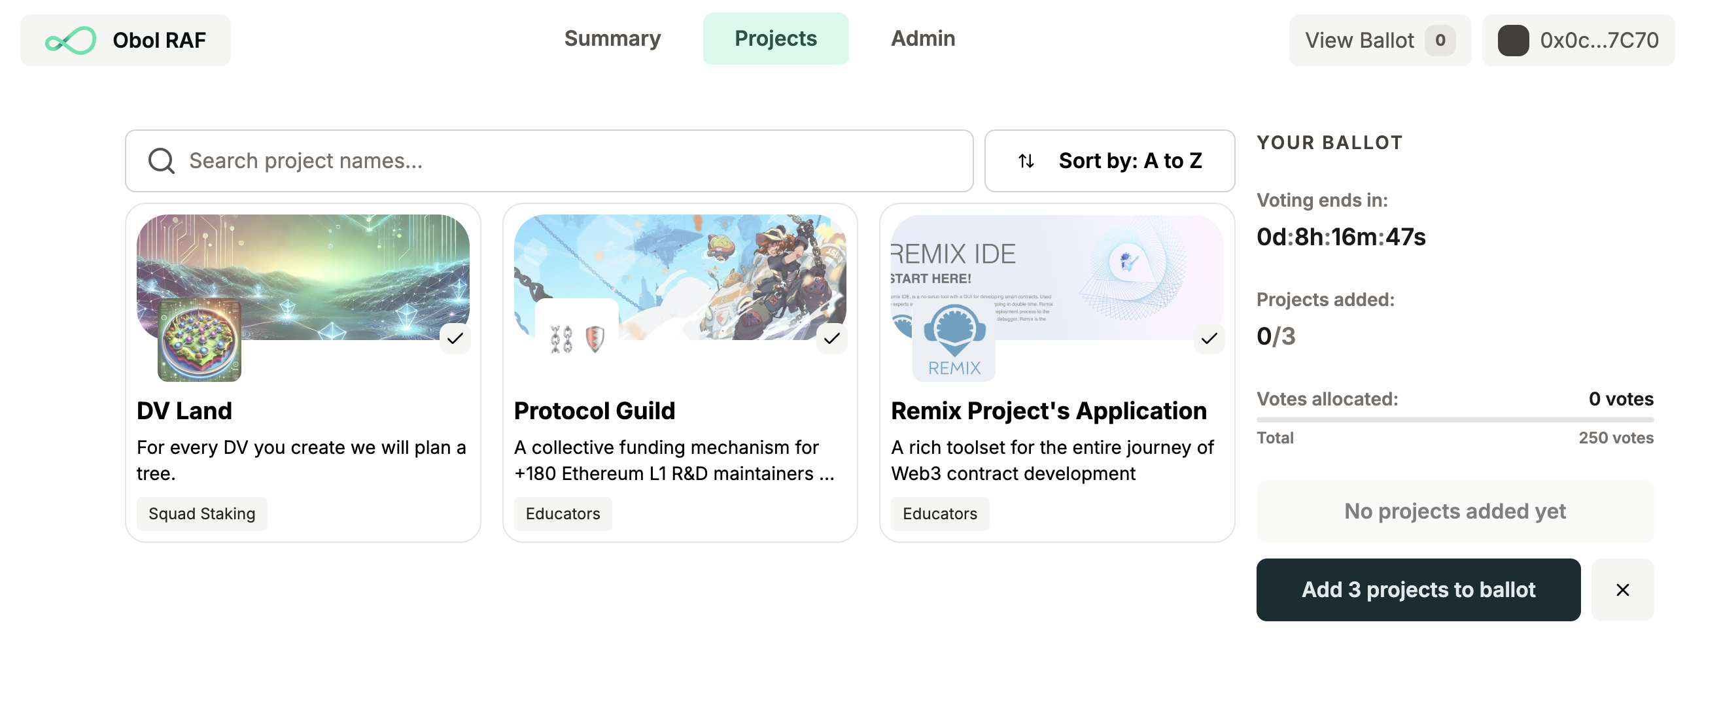The height and width of the screenshot is (722, 1721).
Task: Click the Obol infinity logo icon
Action: 71,41
